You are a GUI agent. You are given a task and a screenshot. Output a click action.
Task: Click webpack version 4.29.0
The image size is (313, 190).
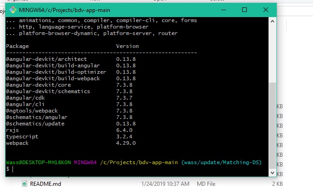point(126,143)
